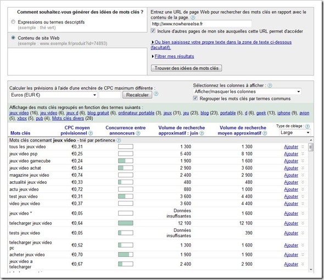
Task: Click the URL input field with nowhereelse.fr
Action: tap(201, 24)
